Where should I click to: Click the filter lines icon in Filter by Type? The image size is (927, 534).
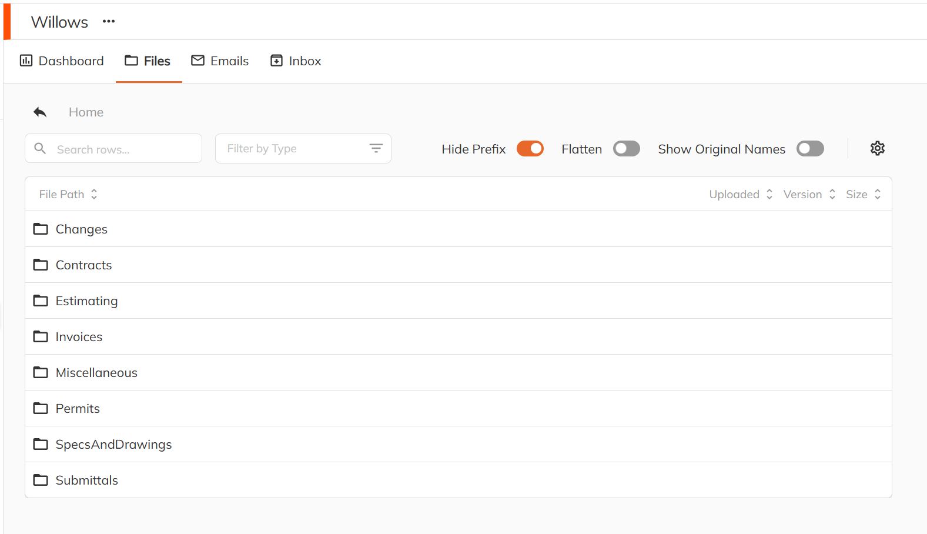[x=376, y=149]
